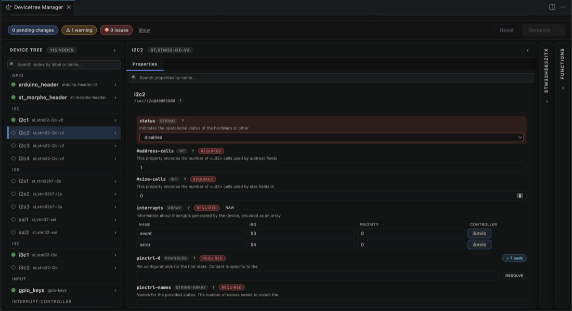Click help icon beside /soc/i2c@40005800 path
572x311 pixels.
point(180,101)
